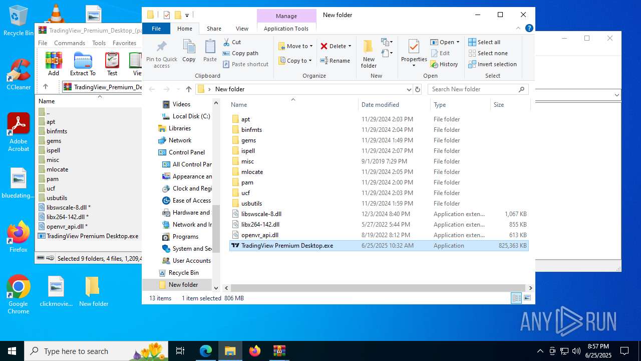Select Adobe Acrobat desktop shortcut
Image resolution: width=641 pixels, height=361 pixels.
click(x=19, y=132)
